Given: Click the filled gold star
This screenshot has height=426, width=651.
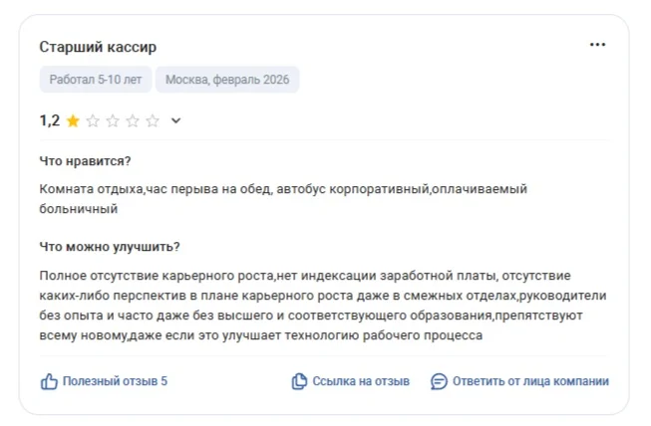Looking at the screenshot, I should (x=73, y=121).
